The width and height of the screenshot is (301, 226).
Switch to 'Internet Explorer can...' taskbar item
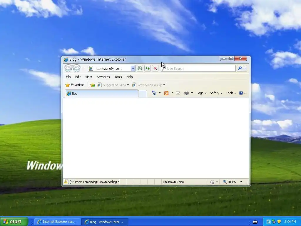click(x=57, y=222)
